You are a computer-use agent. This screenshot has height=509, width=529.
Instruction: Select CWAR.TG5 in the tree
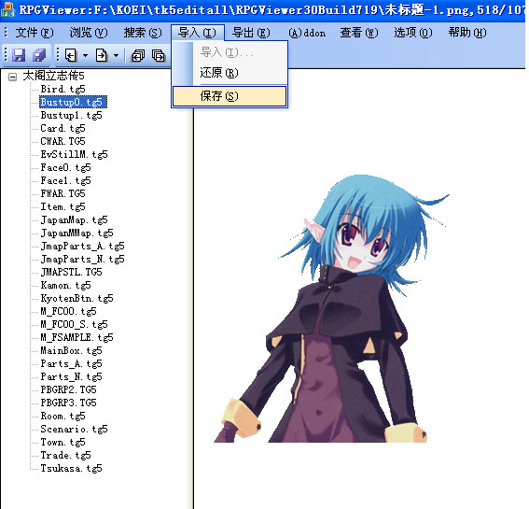point(63,141)
